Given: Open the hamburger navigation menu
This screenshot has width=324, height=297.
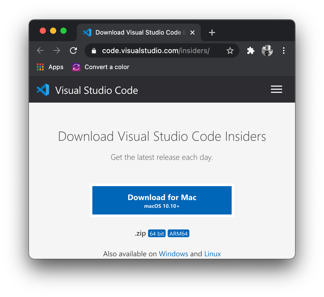Looking at the screenshot, I should click(277, 89).
